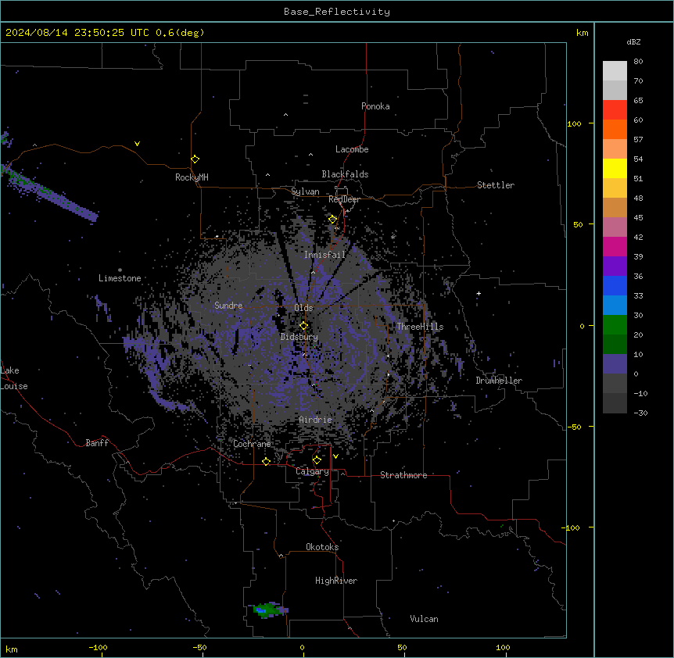Pick the green swatch below 30 dBZ

(x=615, y=325)
